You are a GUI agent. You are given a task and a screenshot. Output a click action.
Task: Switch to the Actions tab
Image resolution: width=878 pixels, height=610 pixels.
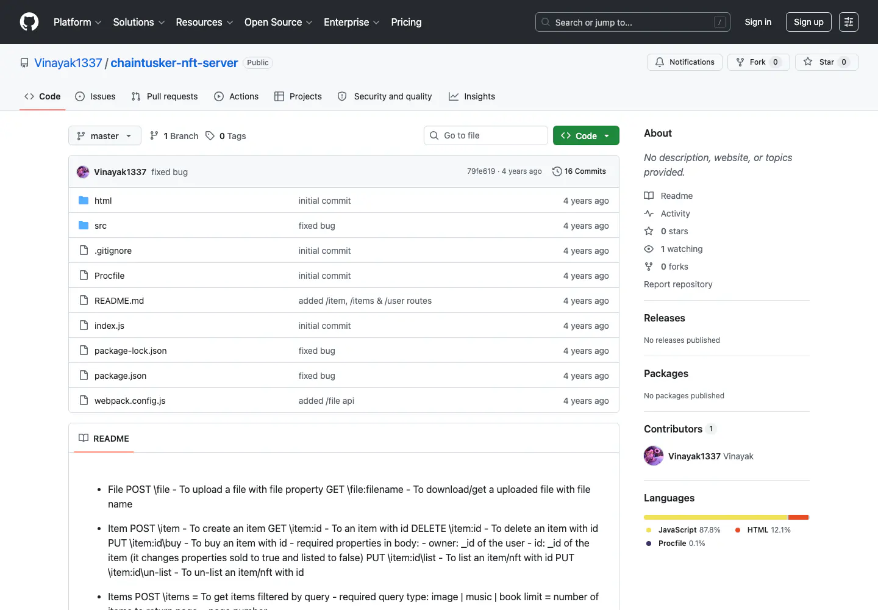tap(237, 96)
